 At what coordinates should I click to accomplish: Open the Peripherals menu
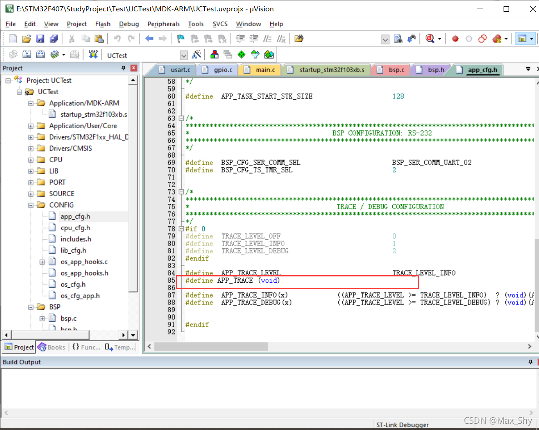(x=163, y=24)
